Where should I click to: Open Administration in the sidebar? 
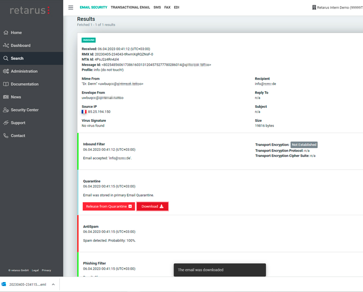point(31,71)
